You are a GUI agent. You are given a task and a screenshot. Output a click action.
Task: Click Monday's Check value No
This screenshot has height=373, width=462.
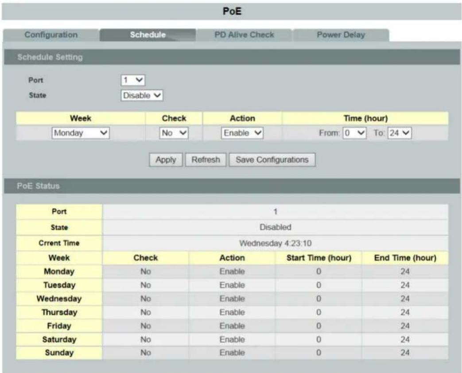pos(146,271)
